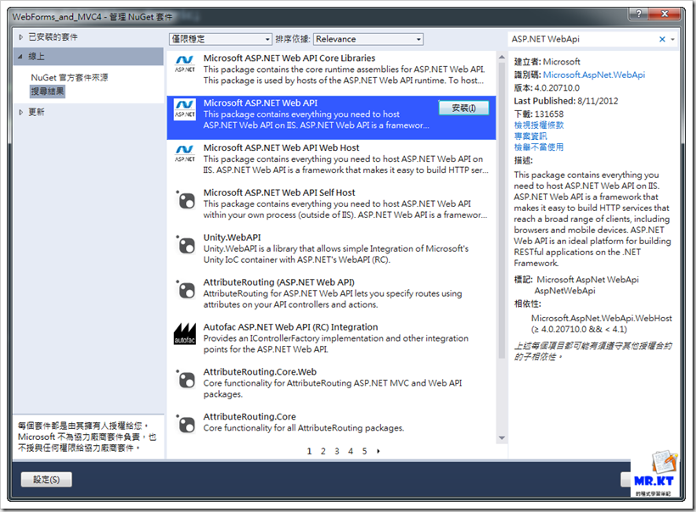Open the Microsoft.AspNet.WebApi ID link
The width and height of the screenshot is (696, 512).
593,75
